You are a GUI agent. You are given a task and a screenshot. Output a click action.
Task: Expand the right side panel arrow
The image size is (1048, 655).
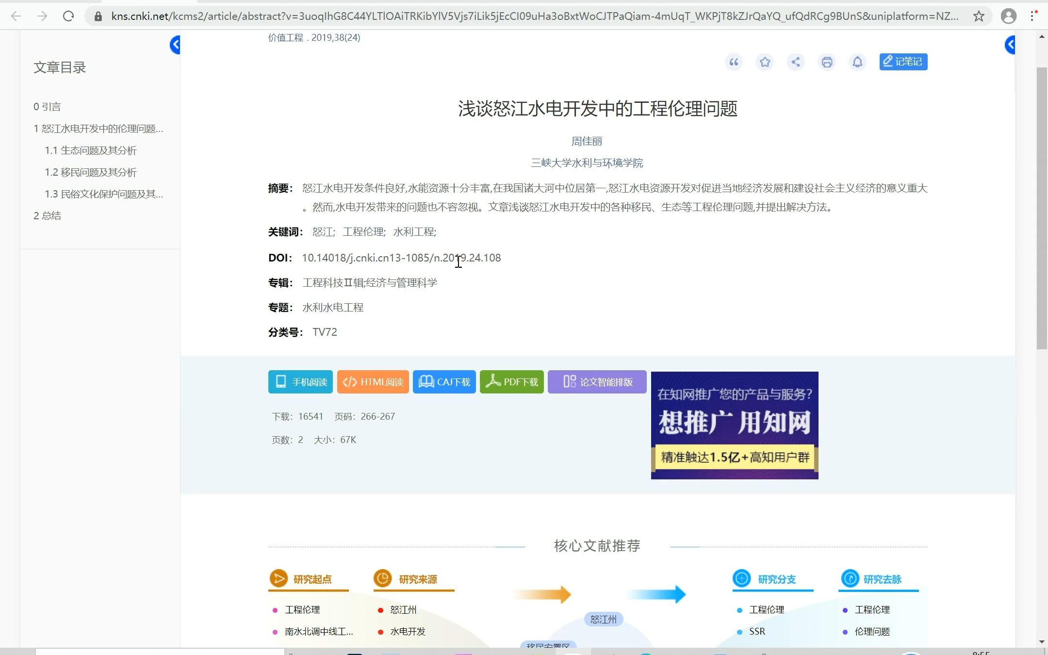click(1010, 45)
